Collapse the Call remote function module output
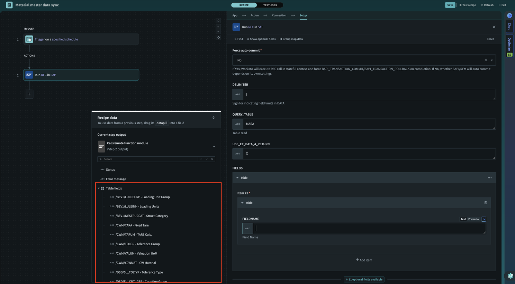This screenshot has height=284, width=515. (214, 146)
